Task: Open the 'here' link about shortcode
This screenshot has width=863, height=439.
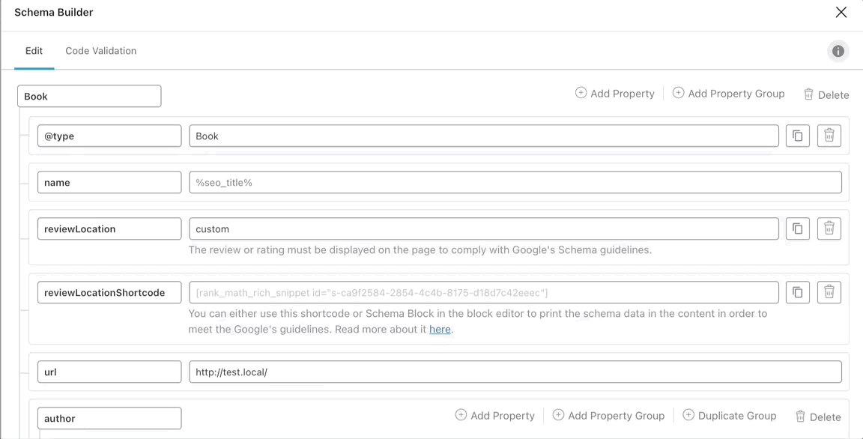Action: (440, 330)
